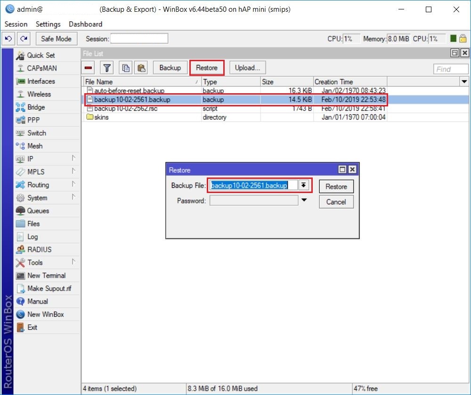Open the Settings menu
The width and height of the screenshot is (471, 395).
(x=48, y=24)
